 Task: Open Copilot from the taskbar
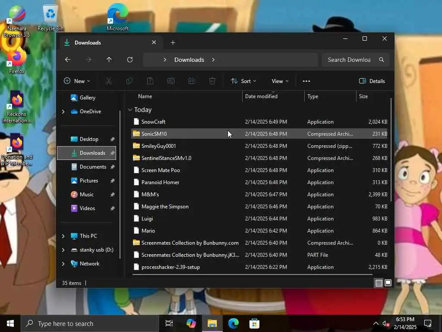tap(191, 323)
